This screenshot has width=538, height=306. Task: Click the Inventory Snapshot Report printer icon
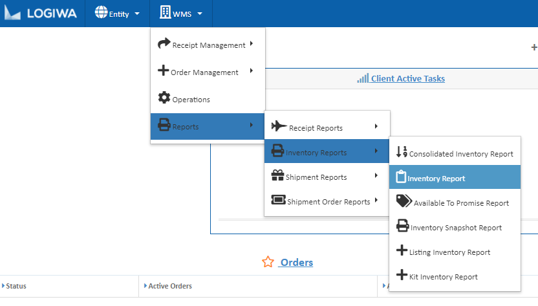pyautogui.click(x=402, y=226)
